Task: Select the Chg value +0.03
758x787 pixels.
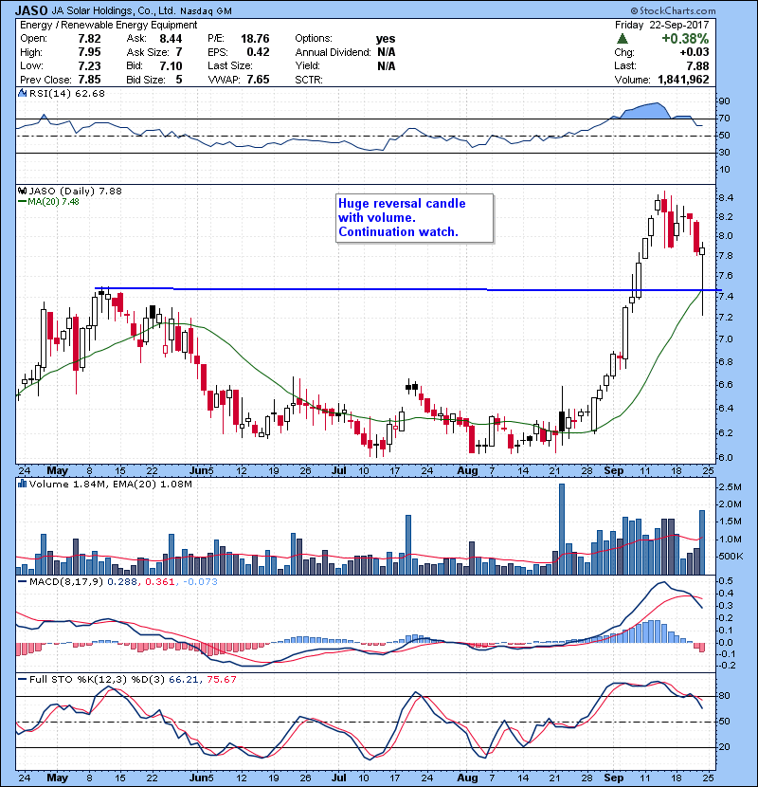Action: (x=695, y=52)
